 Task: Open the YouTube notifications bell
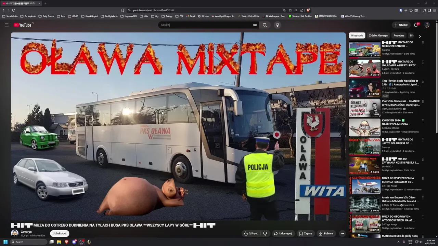416,25
